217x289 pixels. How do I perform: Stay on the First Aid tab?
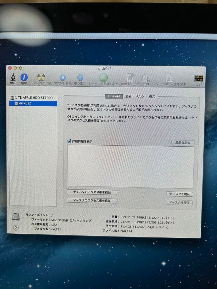(113, 96)
